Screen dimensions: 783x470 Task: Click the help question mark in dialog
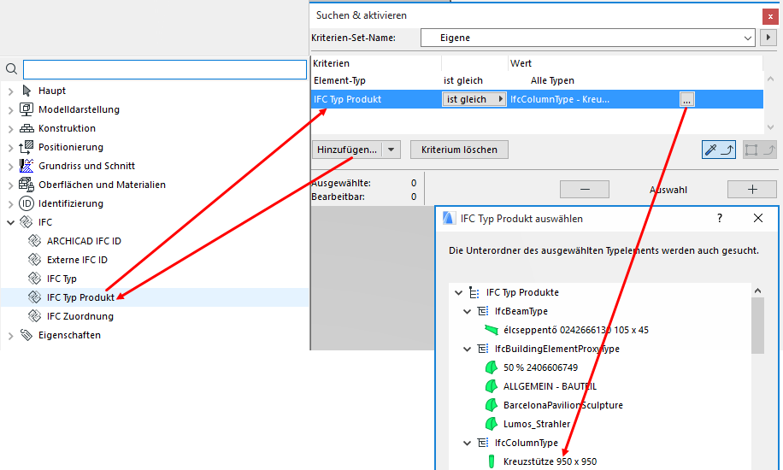[720, 218]
